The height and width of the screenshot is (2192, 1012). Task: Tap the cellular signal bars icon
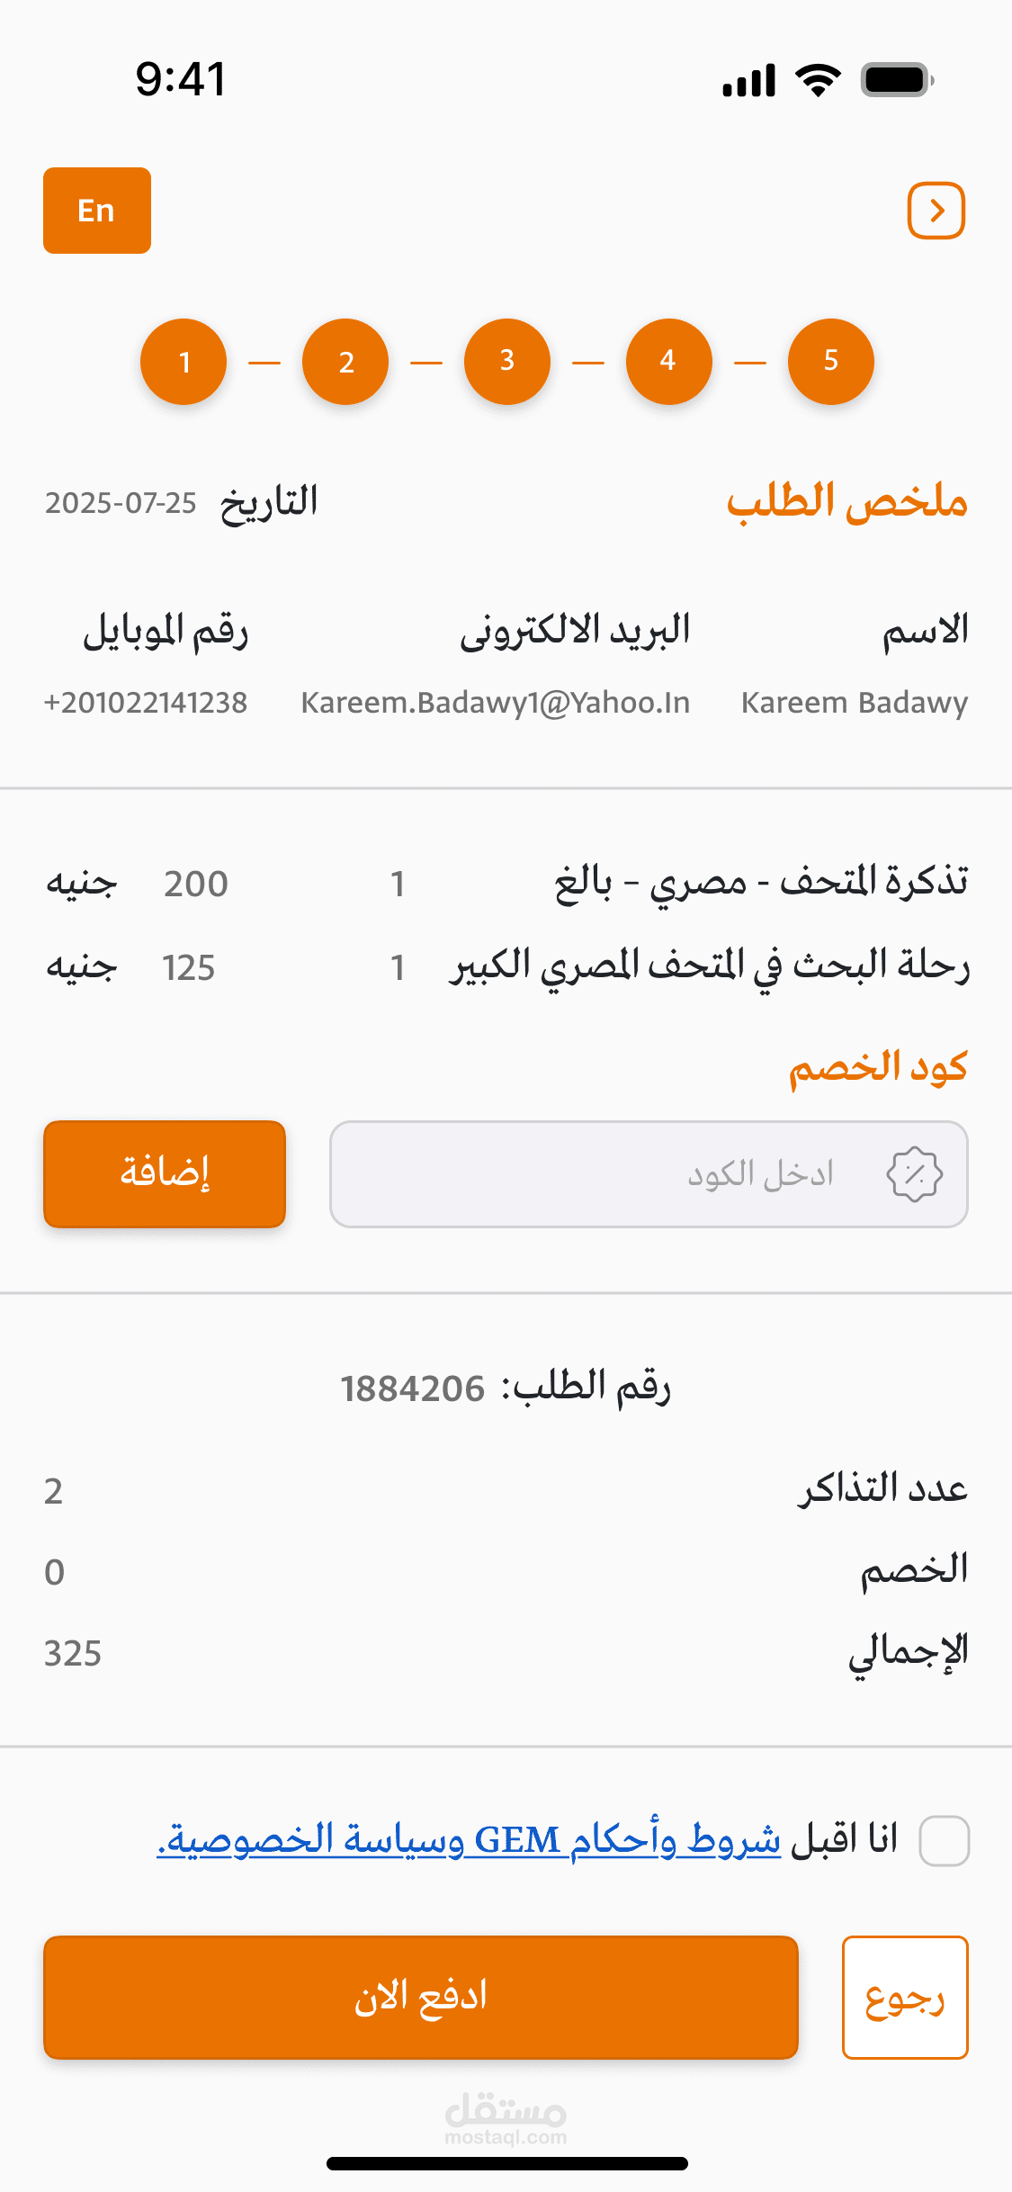tap(748, 81)
